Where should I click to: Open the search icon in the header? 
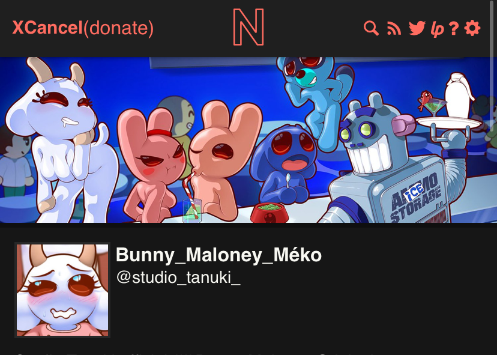[x=371, y=28]
